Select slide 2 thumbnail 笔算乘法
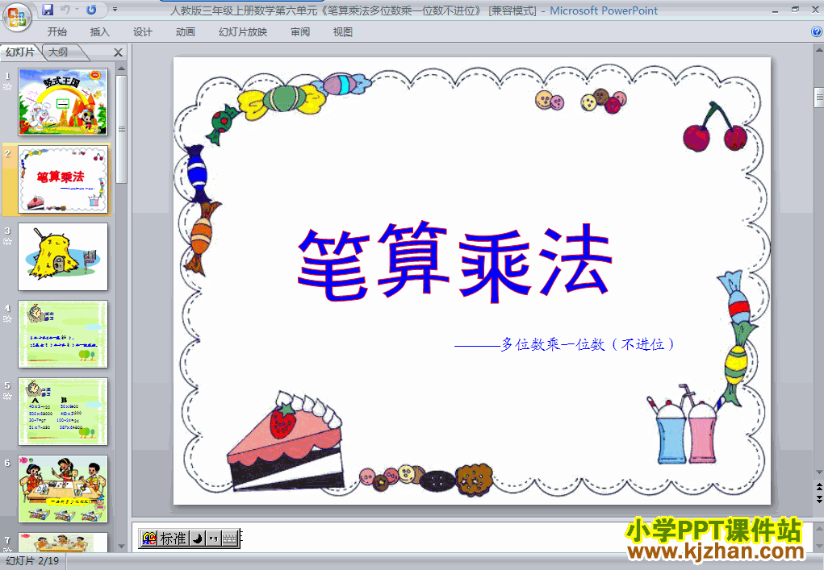The image size is (824, 570). click(63, 180)
